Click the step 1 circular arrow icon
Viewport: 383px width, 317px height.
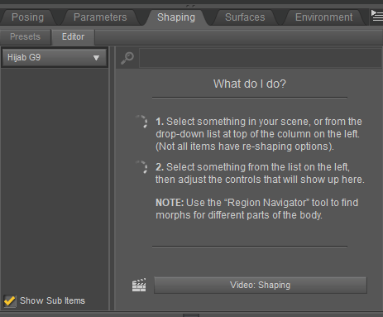click(x=141, y=122)
